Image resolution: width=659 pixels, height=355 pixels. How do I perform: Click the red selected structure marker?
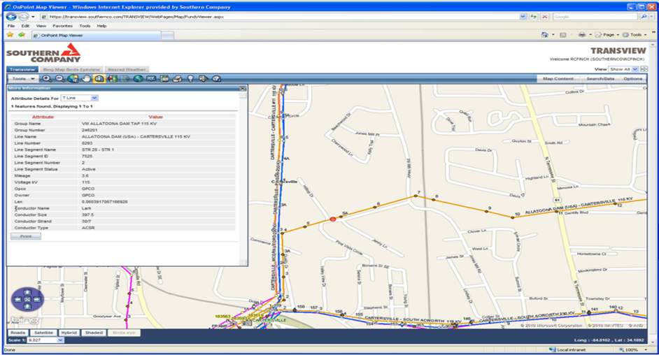click(x=333, y=219)
